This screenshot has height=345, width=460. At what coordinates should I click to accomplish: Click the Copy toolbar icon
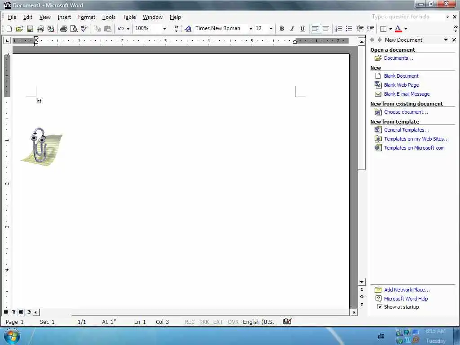point(97,28)
